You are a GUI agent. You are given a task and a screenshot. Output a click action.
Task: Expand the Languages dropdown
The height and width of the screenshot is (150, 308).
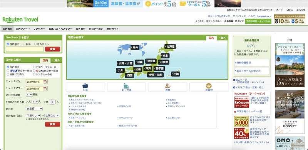[x=264, y=16]
